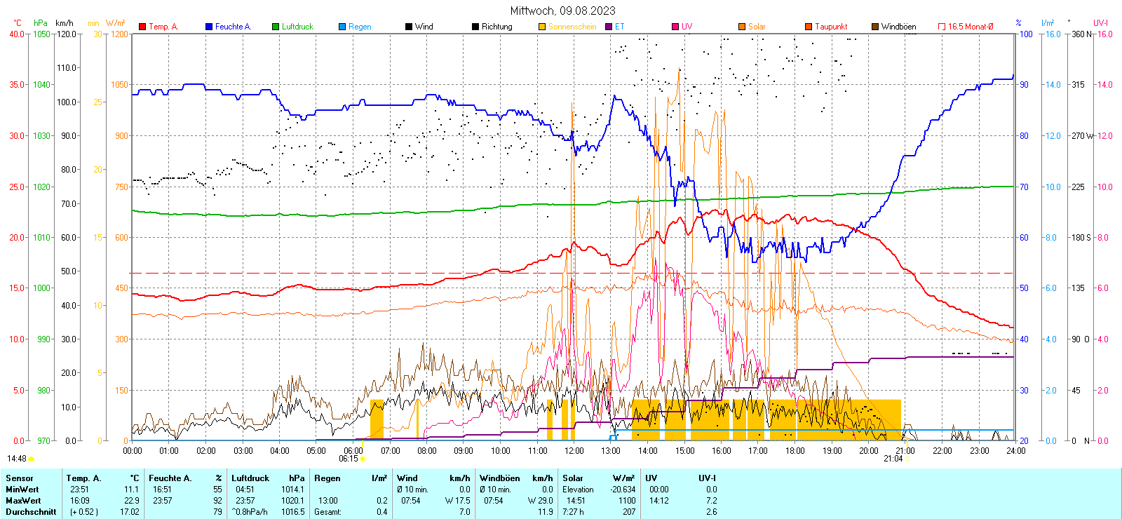Click the 14:48 sun indicator at bottom left
The image size is (1122, 519).
pyautogui.click(x=17, y=459)
